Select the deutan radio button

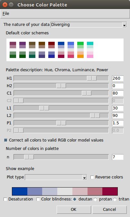tap(75, 199)
